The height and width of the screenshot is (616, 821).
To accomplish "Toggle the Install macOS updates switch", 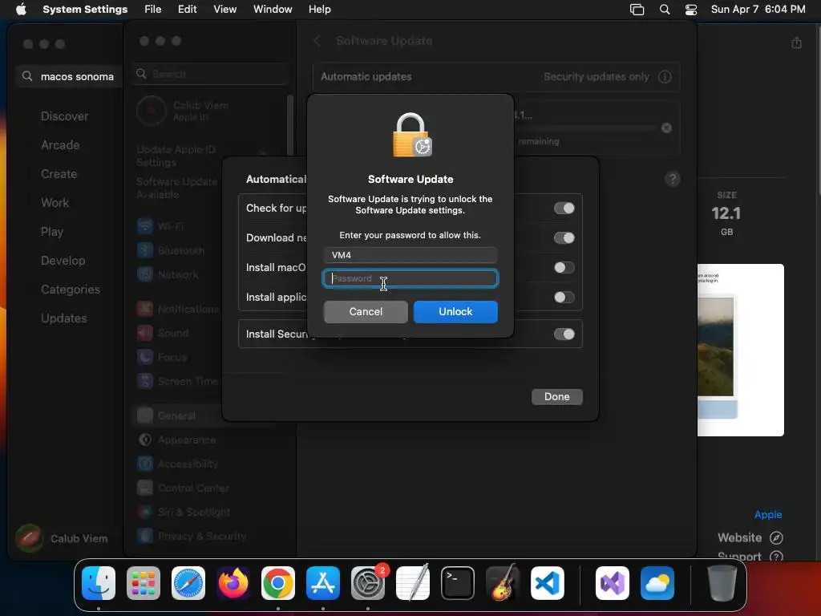I will (x=564, y=268).
